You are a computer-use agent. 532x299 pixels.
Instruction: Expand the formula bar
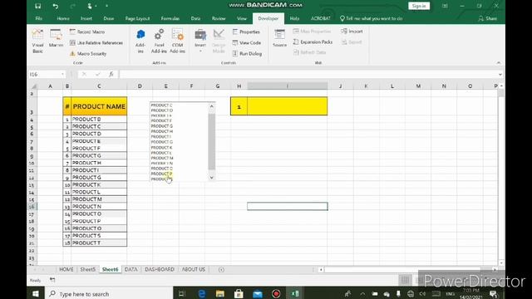click(x=500, y=74)
